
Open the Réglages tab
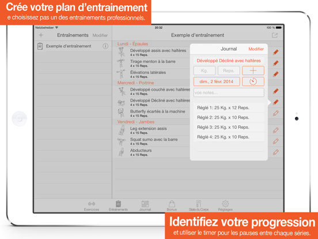pos(225,206)
